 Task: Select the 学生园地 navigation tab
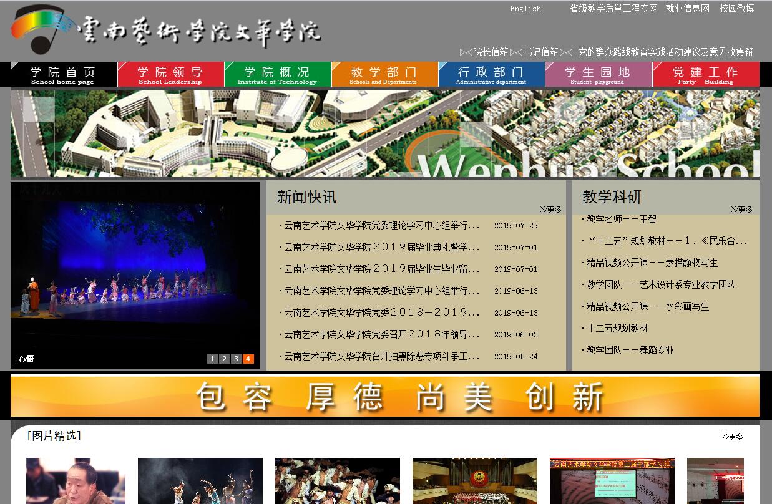point(598,74)
